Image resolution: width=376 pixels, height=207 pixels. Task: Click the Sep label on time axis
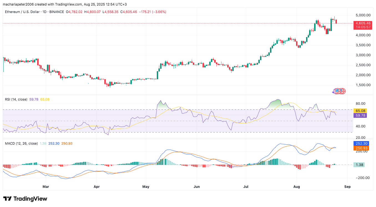click(347, 187)
